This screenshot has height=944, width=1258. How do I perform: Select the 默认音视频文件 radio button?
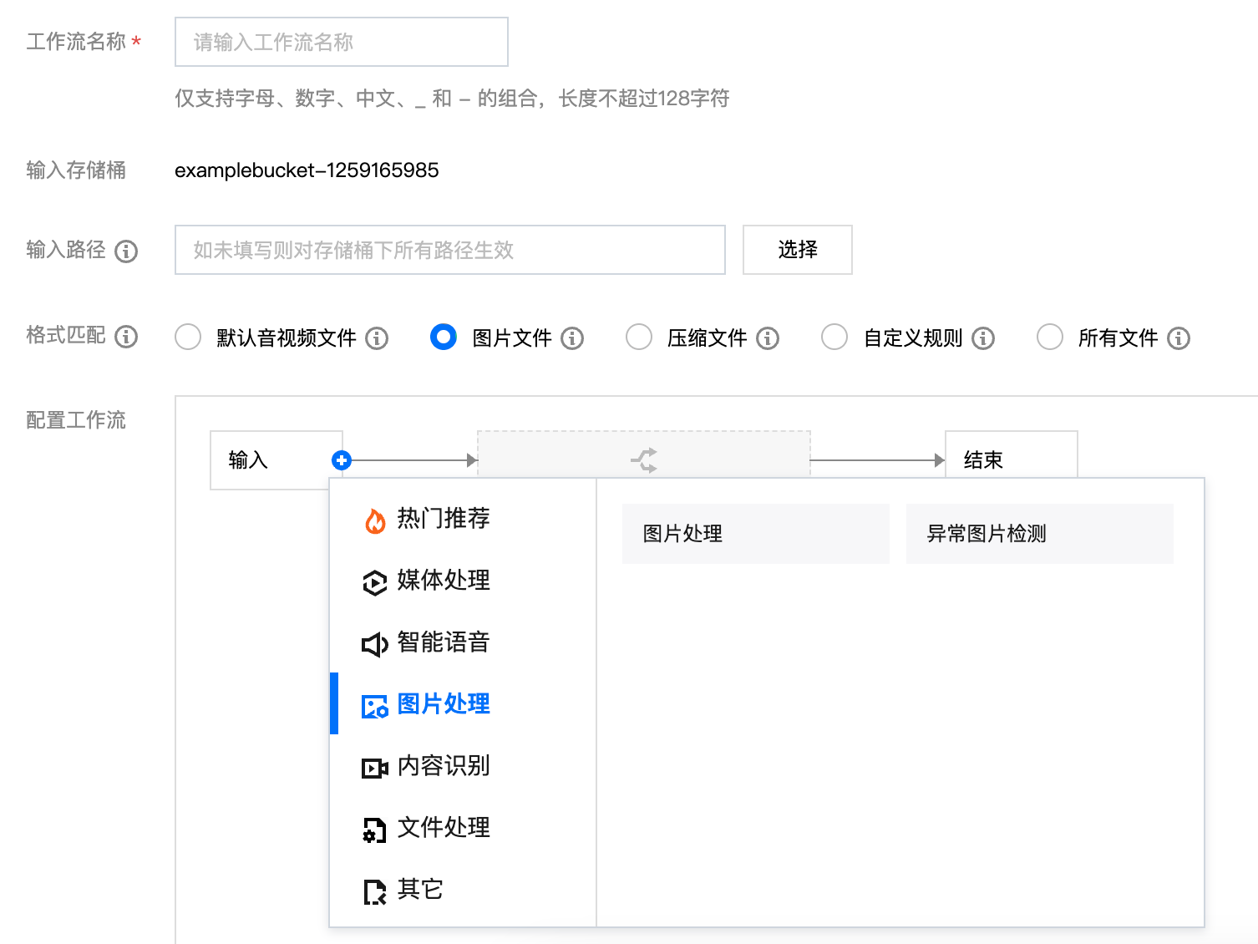(188, 338)
